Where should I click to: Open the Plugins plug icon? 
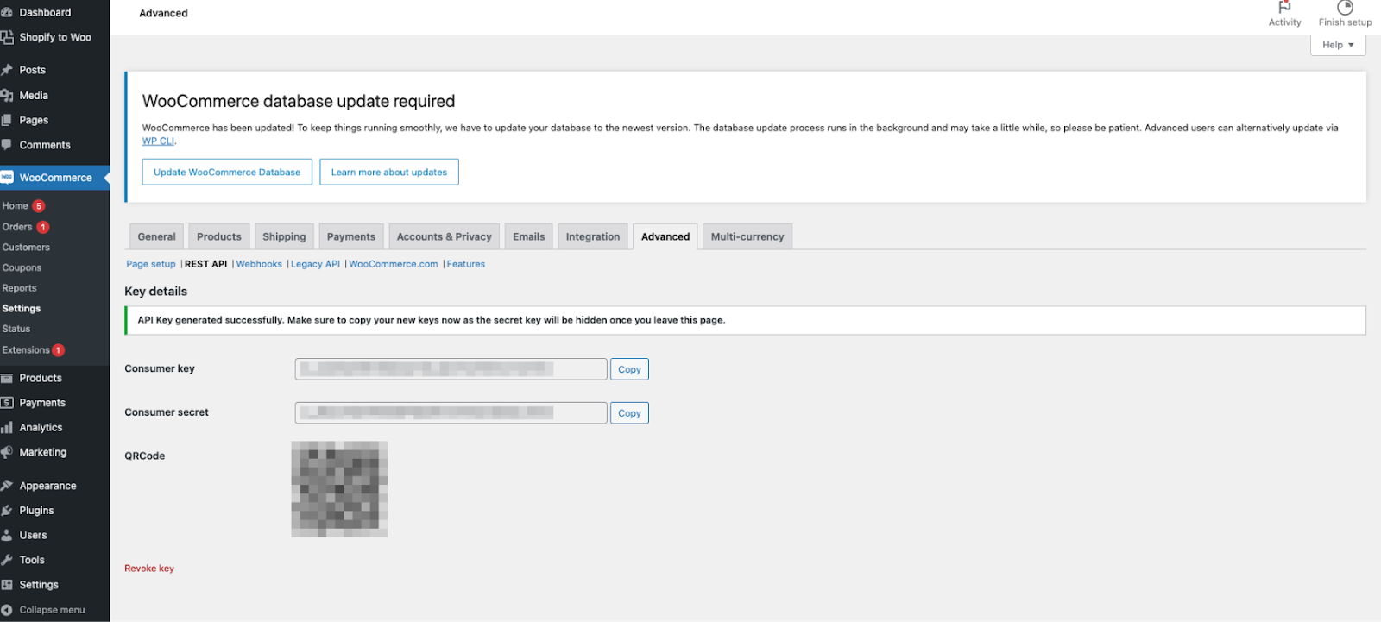click(x=7, y=511)
